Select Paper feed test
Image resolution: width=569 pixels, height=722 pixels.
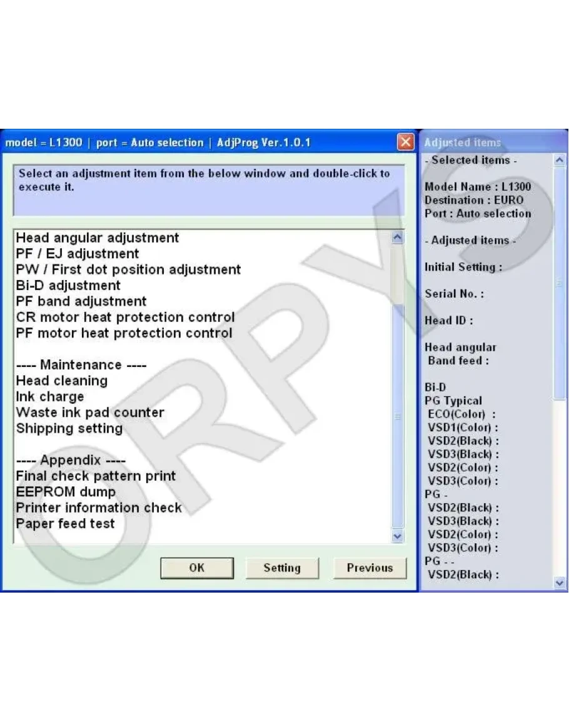tap(65, 524)
